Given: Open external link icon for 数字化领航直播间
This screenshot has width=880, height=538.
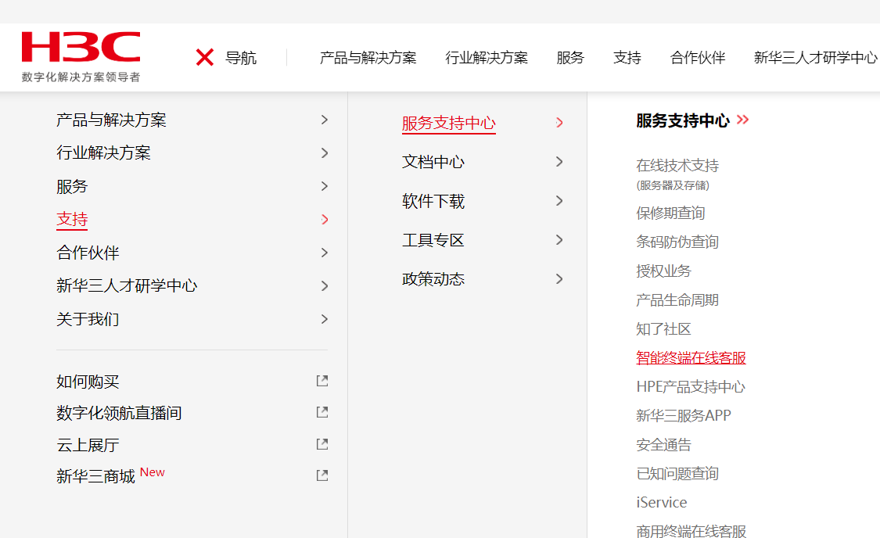Looking at the screenshot, I should click(322, 412).
